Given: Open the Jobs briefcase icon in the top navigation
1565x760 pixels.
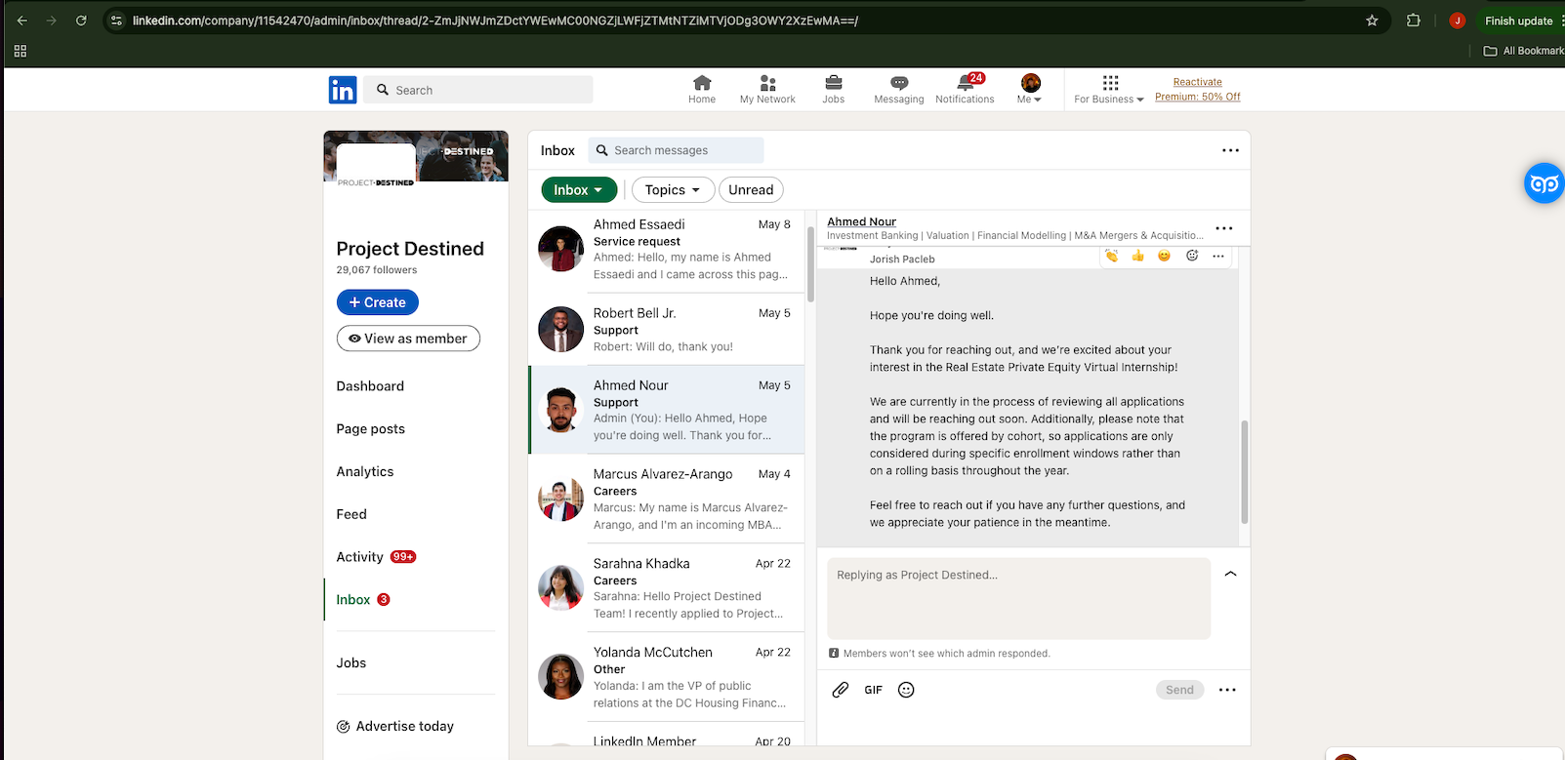Looking at the screenshot, I should coord(834,90).
